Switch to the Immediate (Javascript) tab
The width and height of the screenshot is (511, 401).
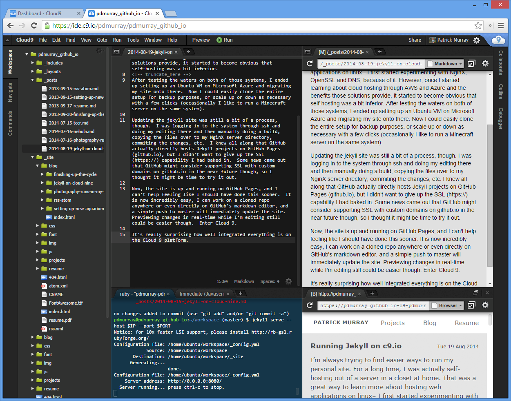[202, 294]
